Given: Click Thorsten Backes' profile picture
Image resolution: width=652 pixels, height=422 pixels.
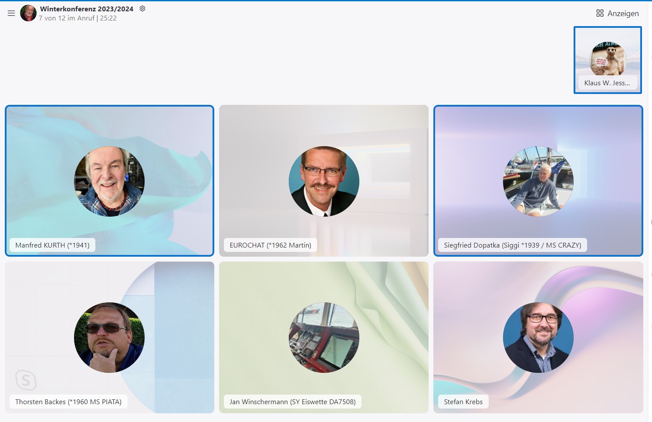Looking at the screenshot, I should click(x=109, y=338).
